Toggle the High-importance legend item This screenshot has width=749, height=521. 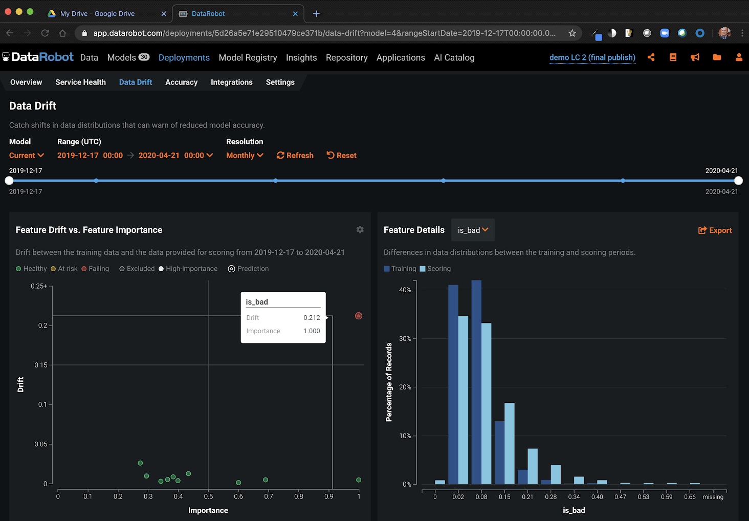click(x=188, y=269)
